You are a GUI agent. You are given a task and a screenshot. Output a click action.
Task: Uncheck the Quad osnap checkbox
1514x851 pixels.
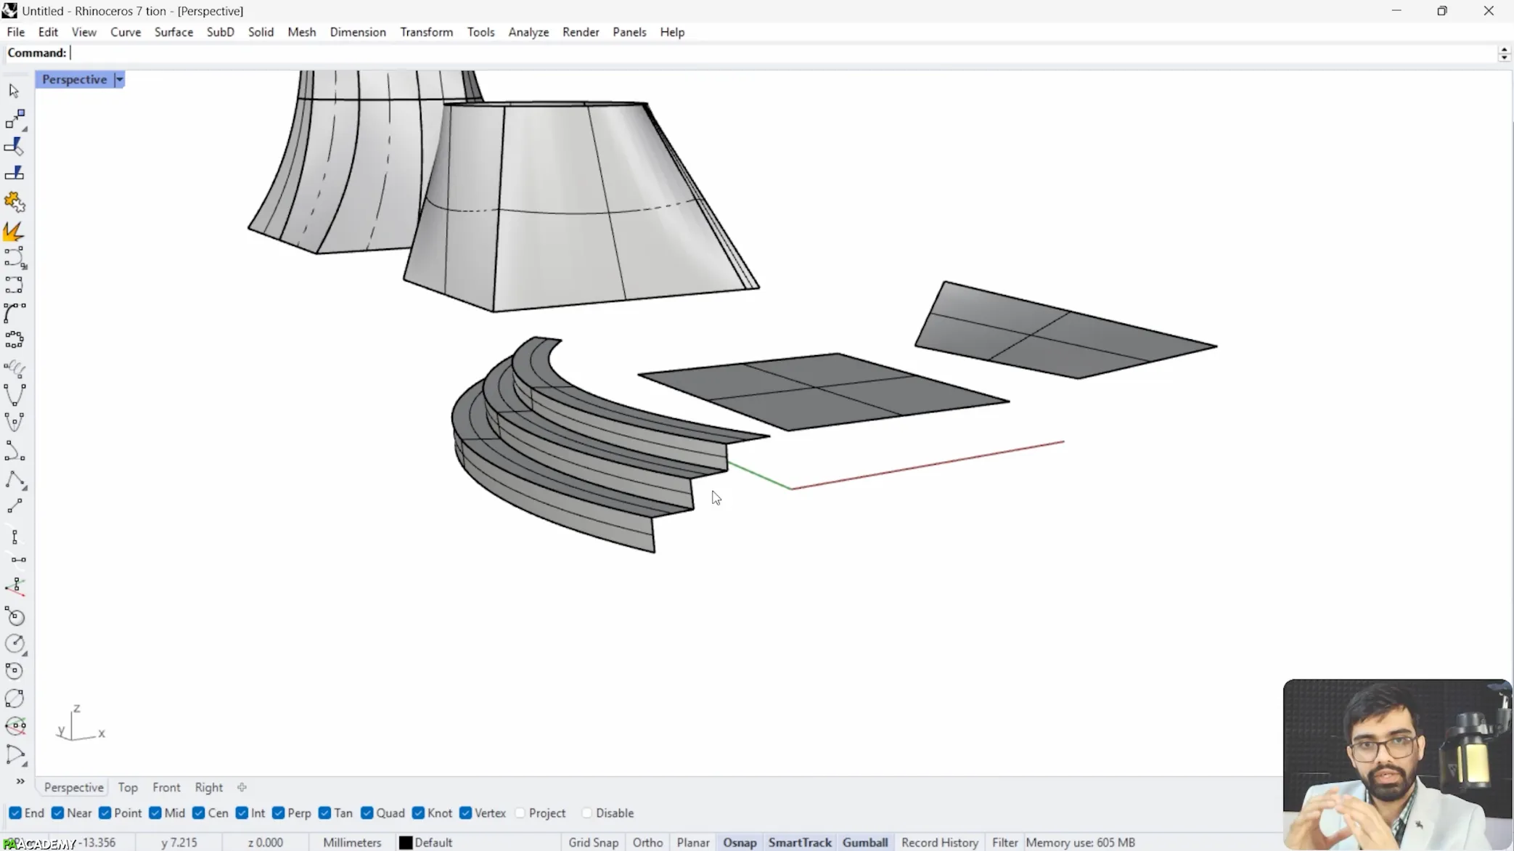pos(367,813)
